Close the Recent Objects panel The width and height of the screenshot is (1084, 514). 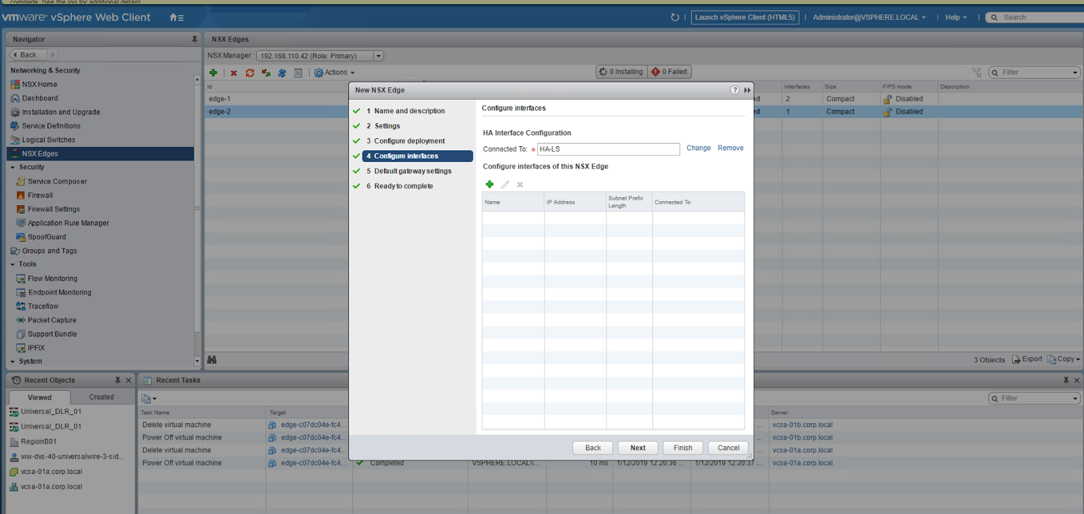tap(129, 381)
